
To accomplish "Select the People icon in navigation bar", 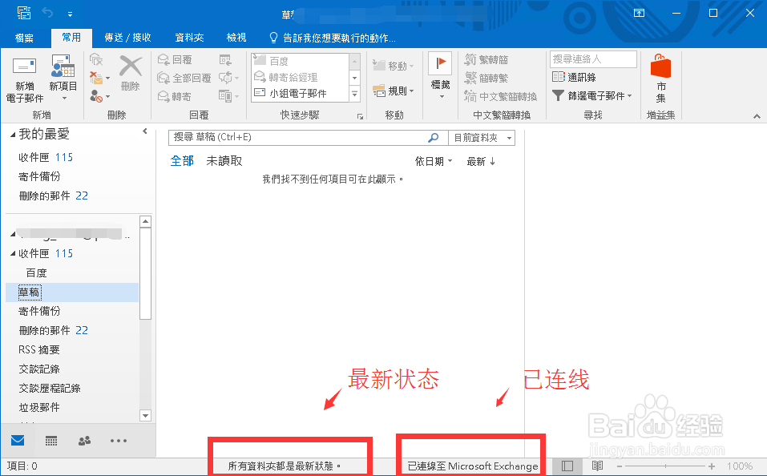I will point(83,441).
